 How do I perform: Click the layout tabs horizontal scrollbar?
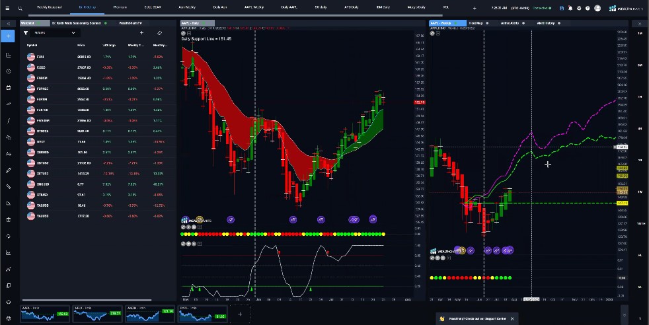[236, 15]
